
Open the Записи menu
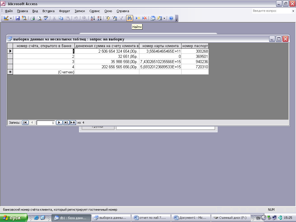80,11
